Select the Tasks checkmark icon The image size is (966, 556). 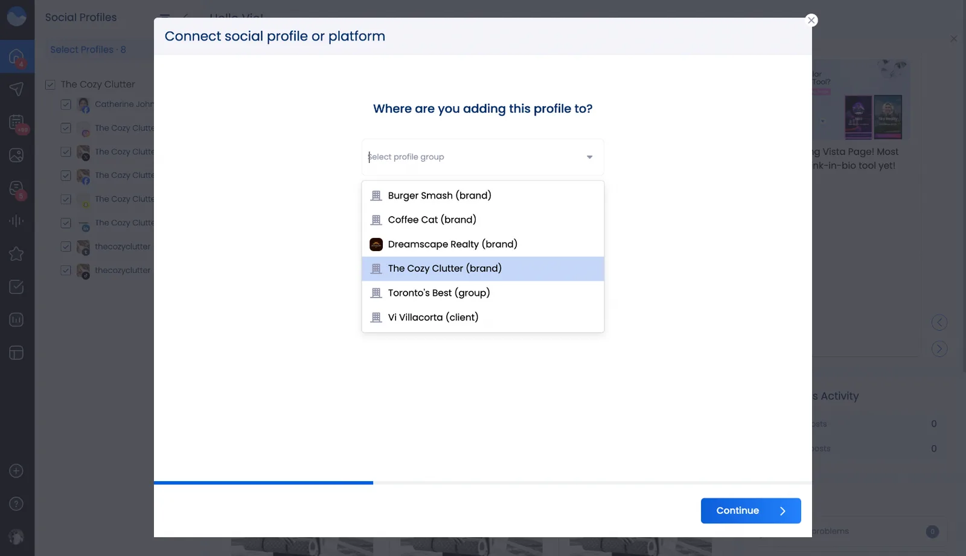pyautogui.click(x=16, y=287)
